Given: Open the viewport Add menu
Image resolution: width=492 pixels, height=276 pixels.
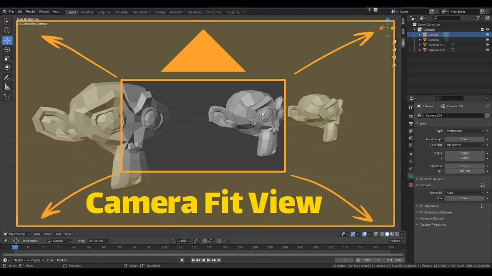Looking at the screenshot, I should [x=58, y=234].
